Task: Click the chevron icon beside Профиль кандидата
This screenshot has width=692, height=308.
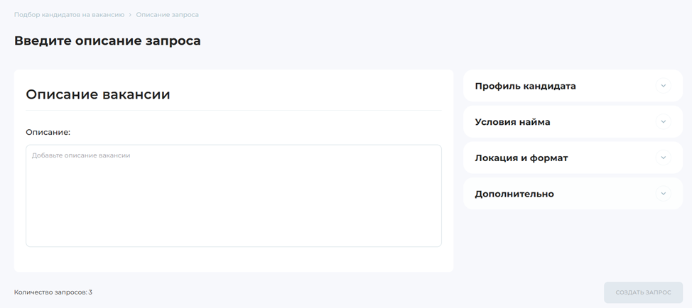Action: (663, 86)
